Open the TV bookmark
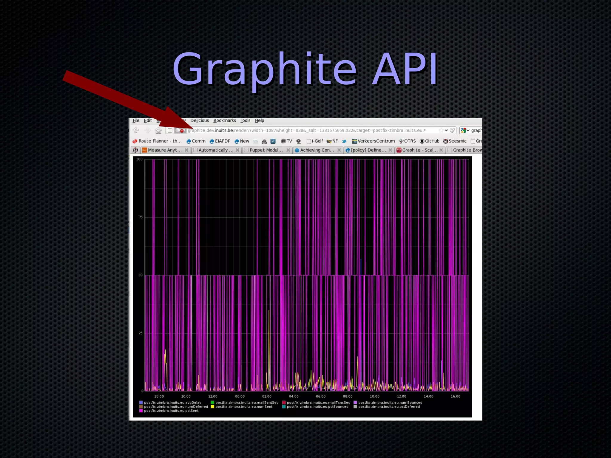 [x=286, y=141]
